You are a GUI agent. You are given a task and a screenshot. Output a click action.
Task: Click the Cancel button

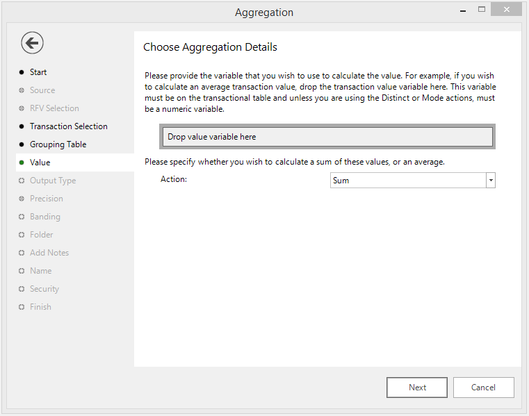[x=483, y=388]
